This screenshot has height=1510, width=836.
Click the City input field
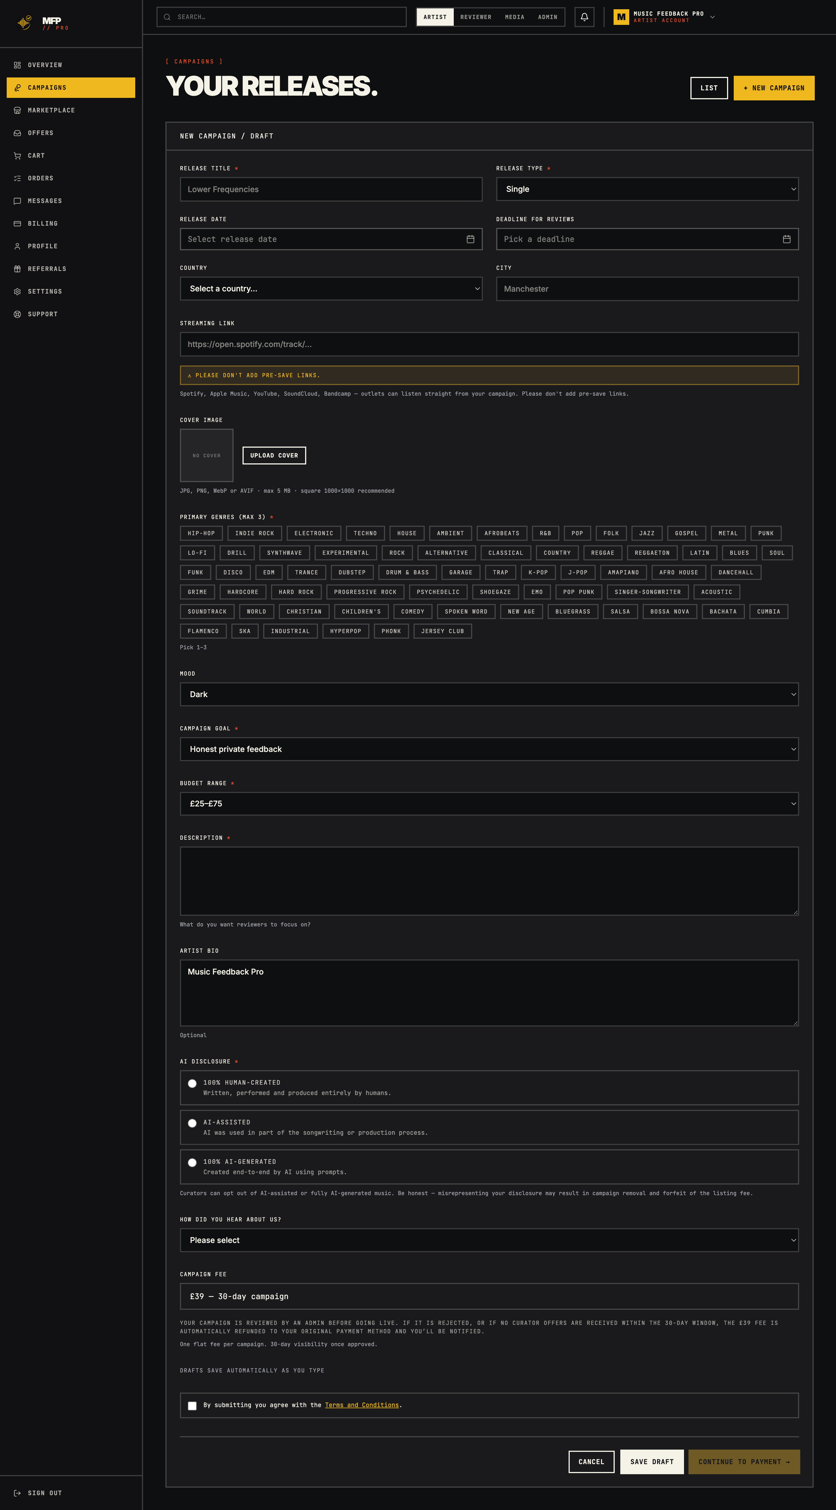tap(647, 289)
